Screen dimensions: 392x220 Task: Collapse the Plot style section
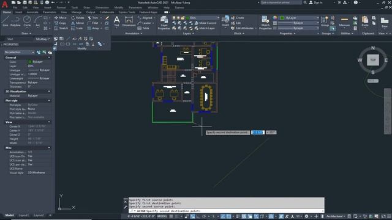[x=49, y=100]
